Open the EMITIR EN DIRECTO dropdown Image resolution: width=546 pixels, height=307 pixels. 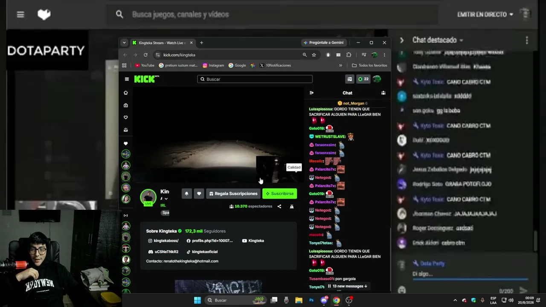[485, 14]
